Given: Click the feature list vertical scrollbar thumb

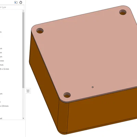Looking at the screenshot, I should [23, 50].
